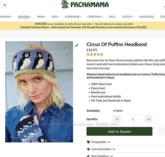Expand the product image to fullscreen
The width and height of the screenshot is (165, 157).
(x=77, y=45)
